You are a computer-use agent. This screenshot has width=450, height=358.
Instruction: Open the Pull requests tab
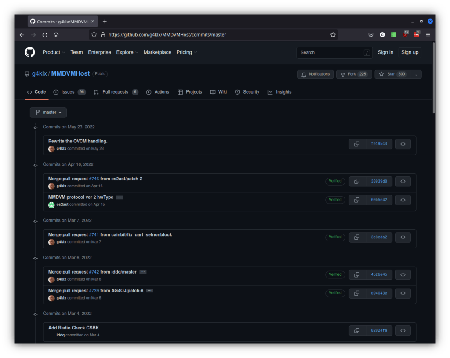(116, 92)
